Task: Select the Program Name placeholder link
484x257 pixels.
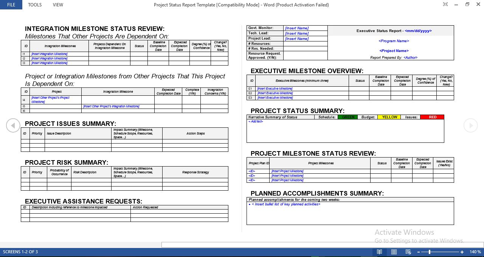Action: point(394,41)
